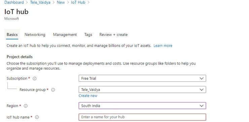This screenshot has width=249, height=122.
Task: Select the Basics tab
Action: click(12, 35)
